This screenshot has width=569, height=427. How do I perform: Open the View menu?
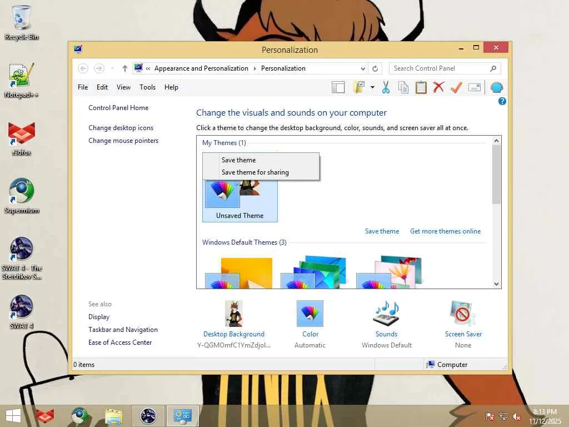[x=123, y=87]
